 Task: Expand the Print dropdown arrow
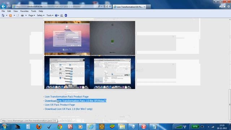tap(26, 15)
